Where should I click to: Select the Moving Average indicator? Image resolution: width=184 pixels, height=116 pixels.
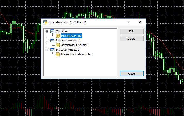click(x=71, y=36)
